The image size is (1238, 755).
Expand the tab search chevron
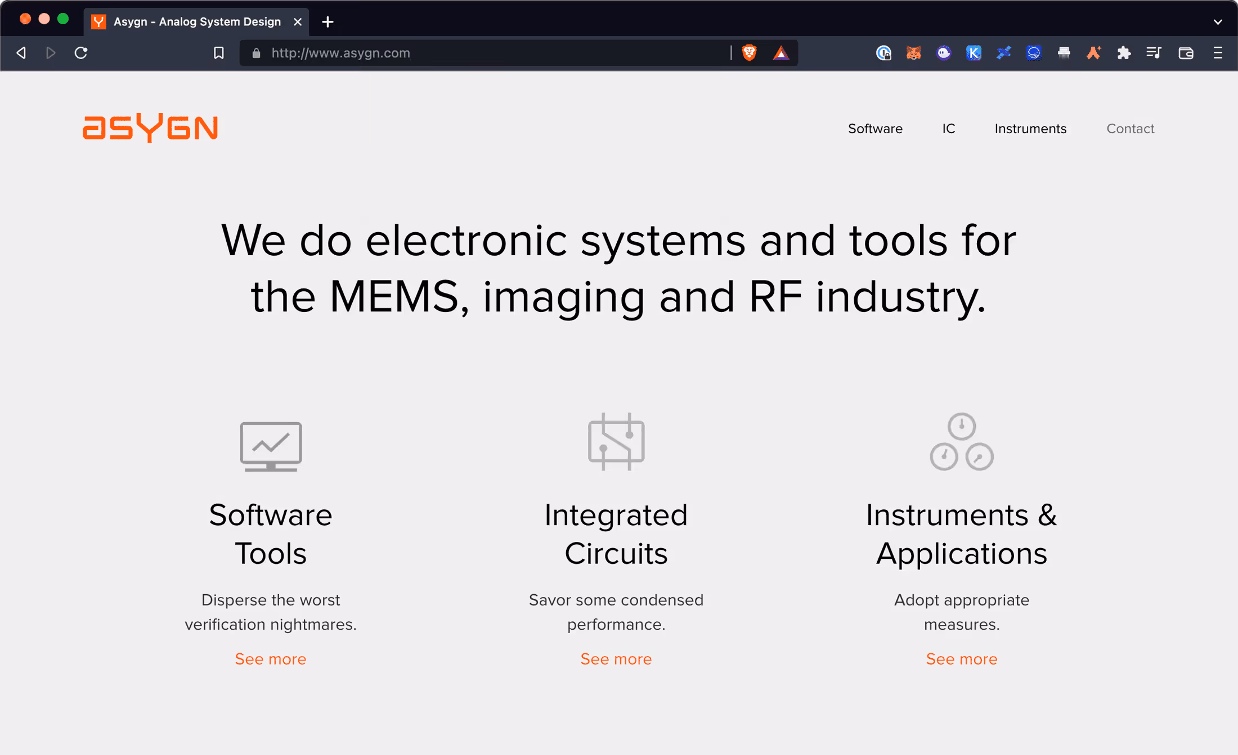click(x=1218, y=22)
